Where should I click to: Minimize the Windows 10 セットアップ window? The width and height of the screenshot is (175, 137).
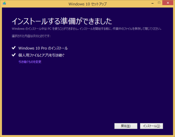152,3
